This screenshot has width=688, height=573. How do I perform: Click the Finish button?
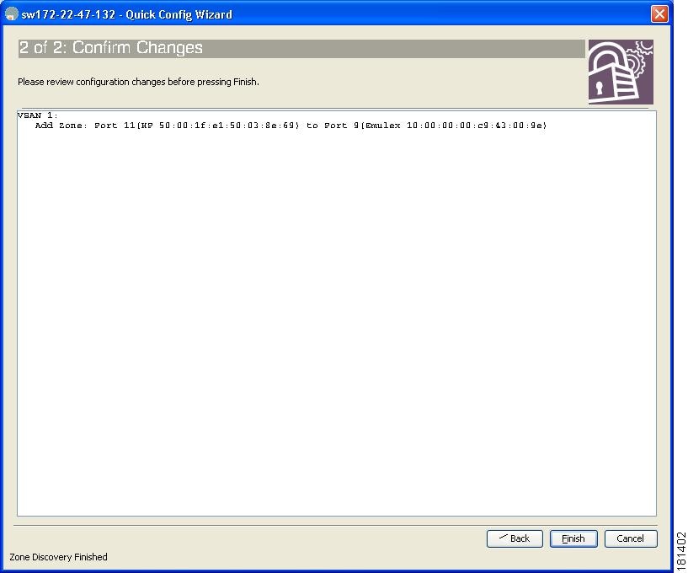click(x=573, y=538)
